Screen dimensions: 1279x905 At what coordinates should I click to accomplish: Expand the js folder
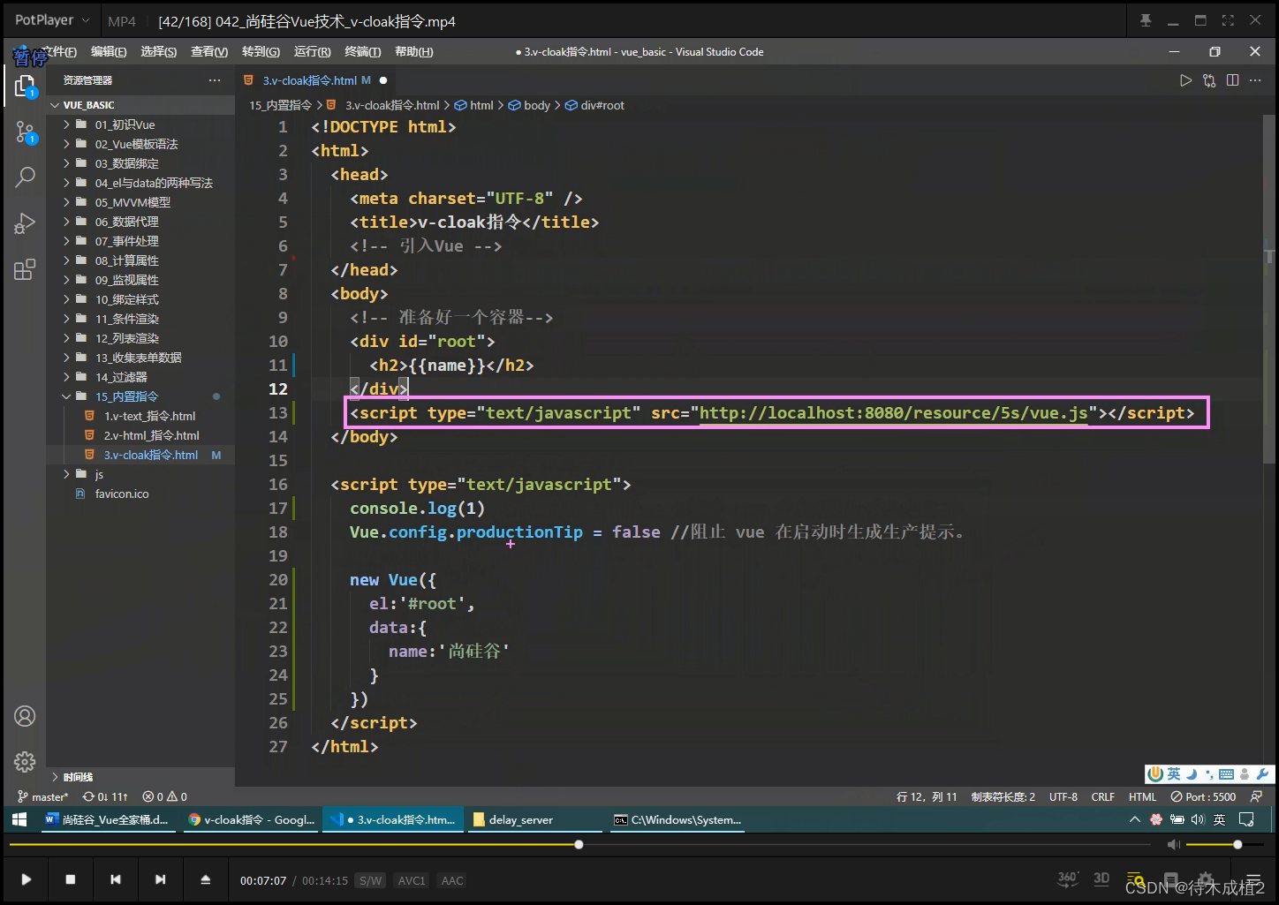(x=141, y=474)
